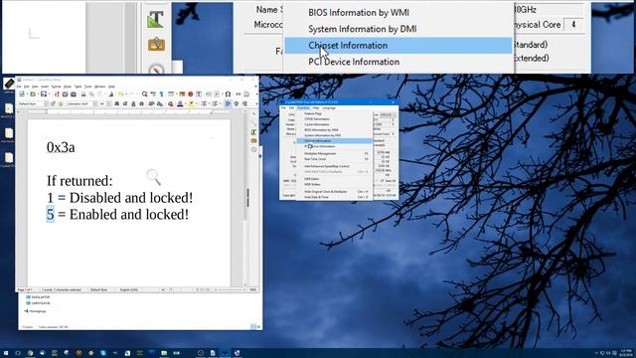Cut selection with the scissors icon
Viewport: 636px width, 358px height.
click(x=83, y=93)
